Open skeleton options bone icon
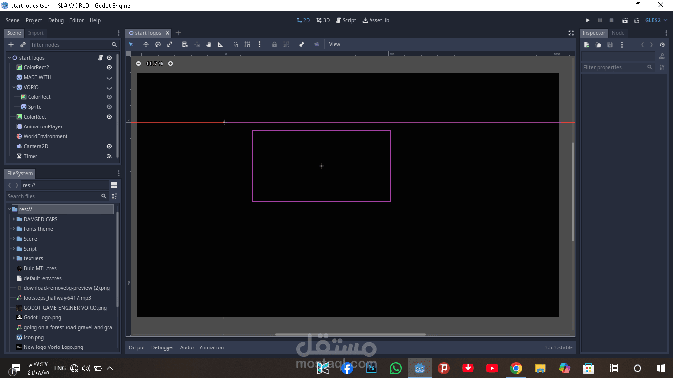673x378 pixels. [x=302, y=44]
